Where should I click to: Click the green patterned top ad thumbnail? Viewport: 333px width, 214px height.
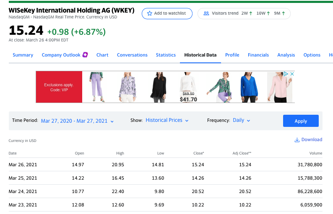(x=220, y=87)
